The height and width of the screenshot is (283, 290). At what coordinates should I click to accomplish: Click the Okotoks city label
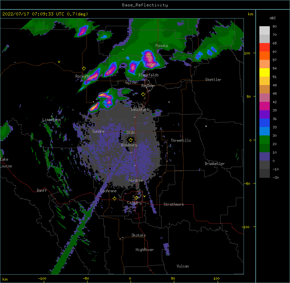point(139,235)
